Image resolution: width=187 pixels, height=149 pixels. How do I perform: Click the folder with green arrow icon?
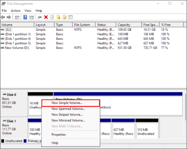(58, 17)
